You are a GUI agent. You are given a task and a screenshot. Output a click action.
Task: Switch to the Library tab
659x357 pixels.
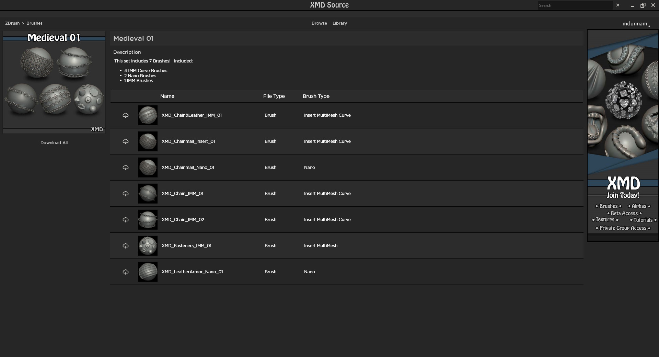(340, 23)
